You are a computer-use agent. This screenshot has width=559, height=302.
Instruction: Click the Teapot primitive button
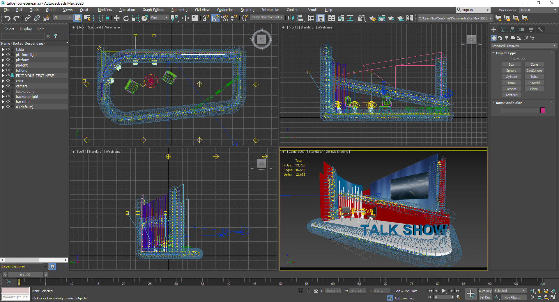(x=511, y=89)
